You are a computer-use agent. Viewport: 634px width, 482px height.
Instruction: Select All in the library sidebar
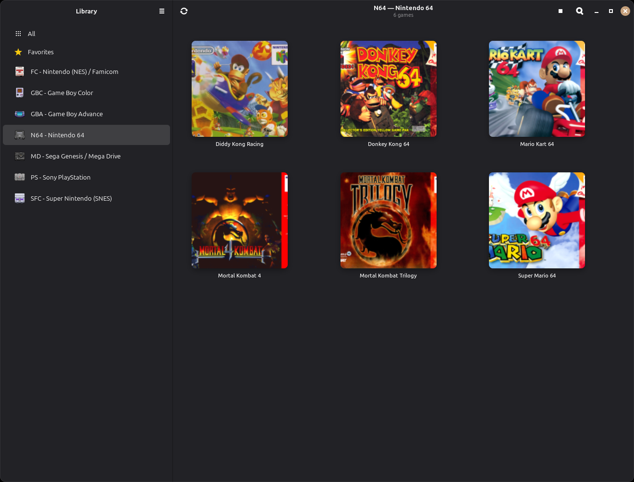86,34
